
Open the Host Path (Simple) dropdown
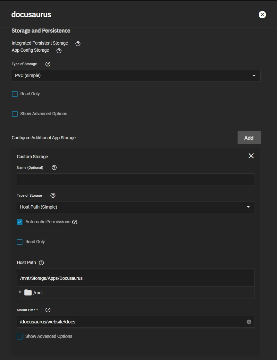click(135, 207)
